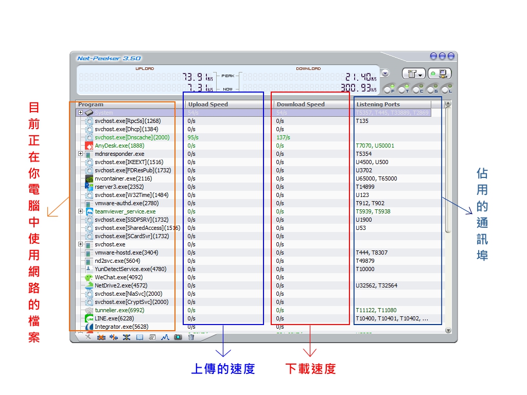
Task: Click the gray note window toolbar icon
Action: coord(152,337)
